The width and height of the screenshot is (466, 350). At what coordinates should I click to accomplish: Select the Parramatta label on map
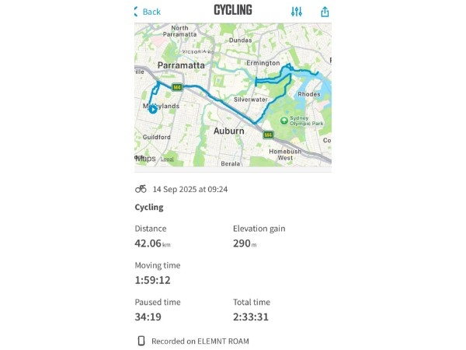click(181, 65)
